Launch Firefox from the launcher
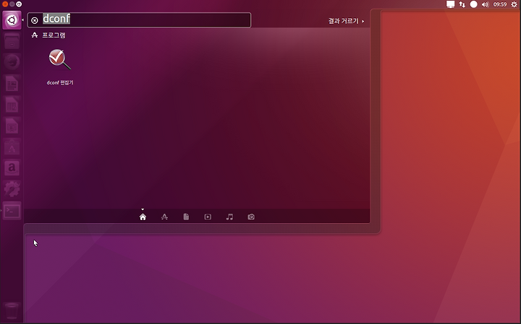Image resolution: width=521 pixels, height=324 pixels. 12,62
